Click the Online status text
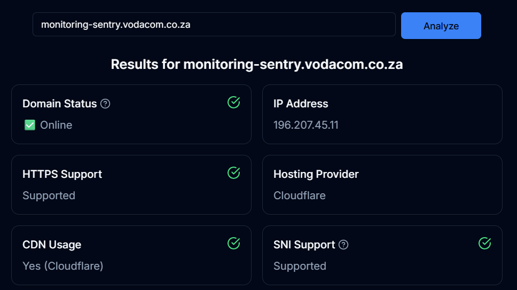 56,125
